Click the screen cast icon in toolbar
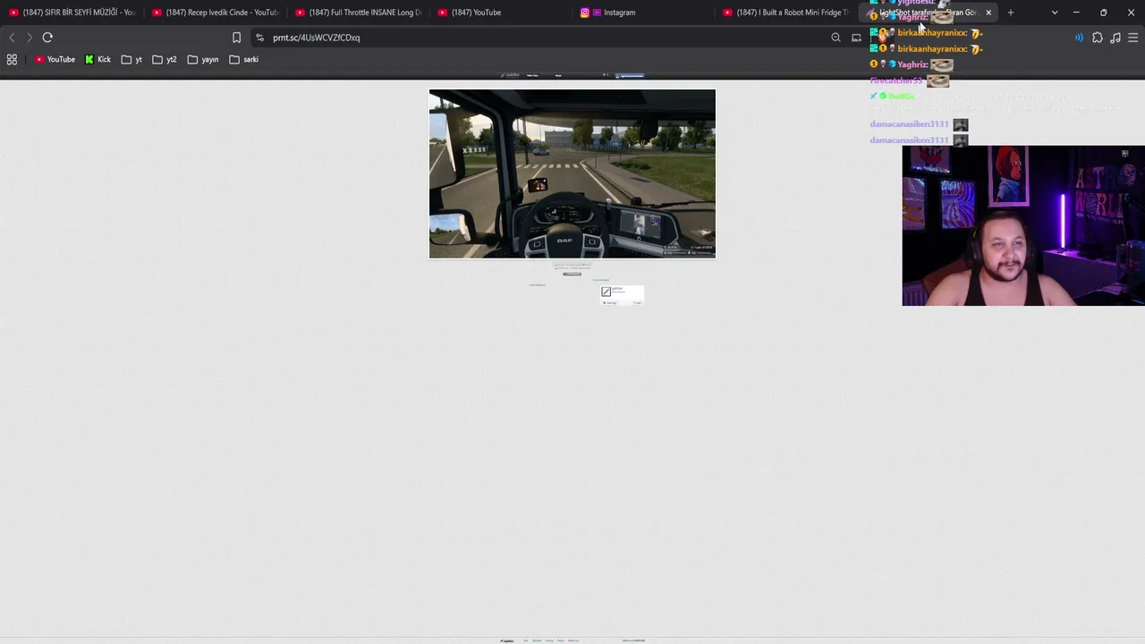The width and height of the screenshot is (1145, 644). tap(856, 38)
